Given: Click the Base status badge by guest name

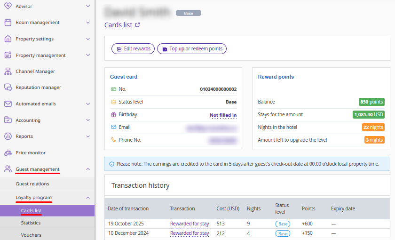Looking at the screenshot, I should (189, 13).
